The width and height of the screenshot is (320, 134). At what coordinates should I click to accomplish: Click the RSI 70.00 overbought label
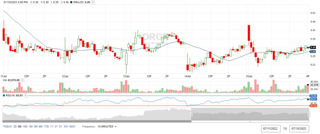point(313,96)
